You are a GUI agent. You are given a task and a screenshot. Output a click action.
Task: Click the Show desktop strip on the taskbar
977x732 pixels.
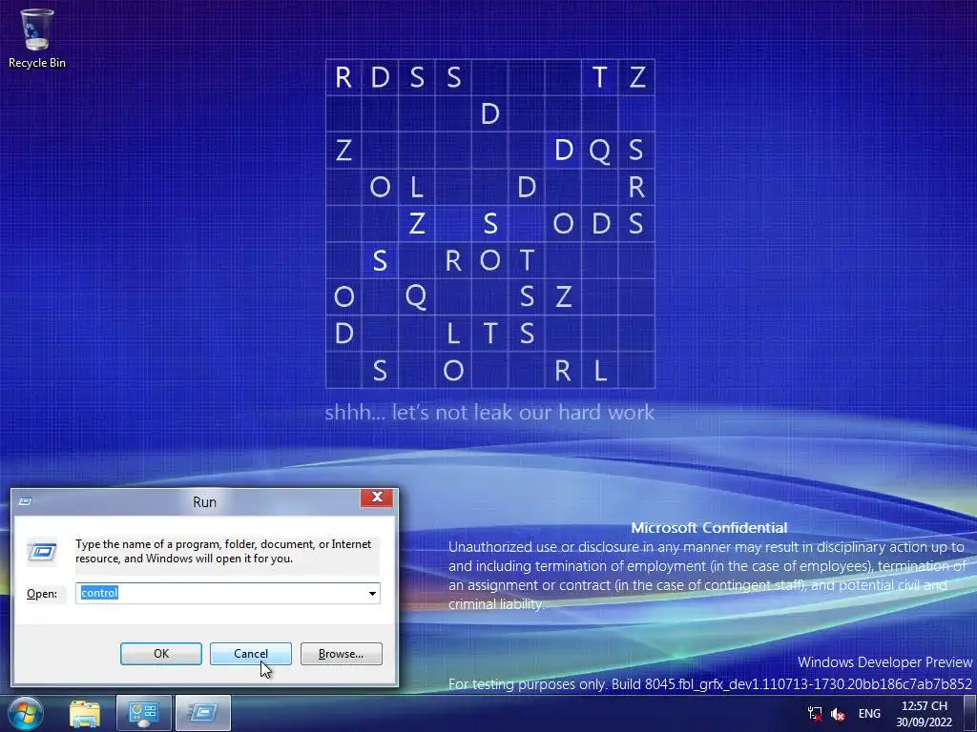click(970, 714)
